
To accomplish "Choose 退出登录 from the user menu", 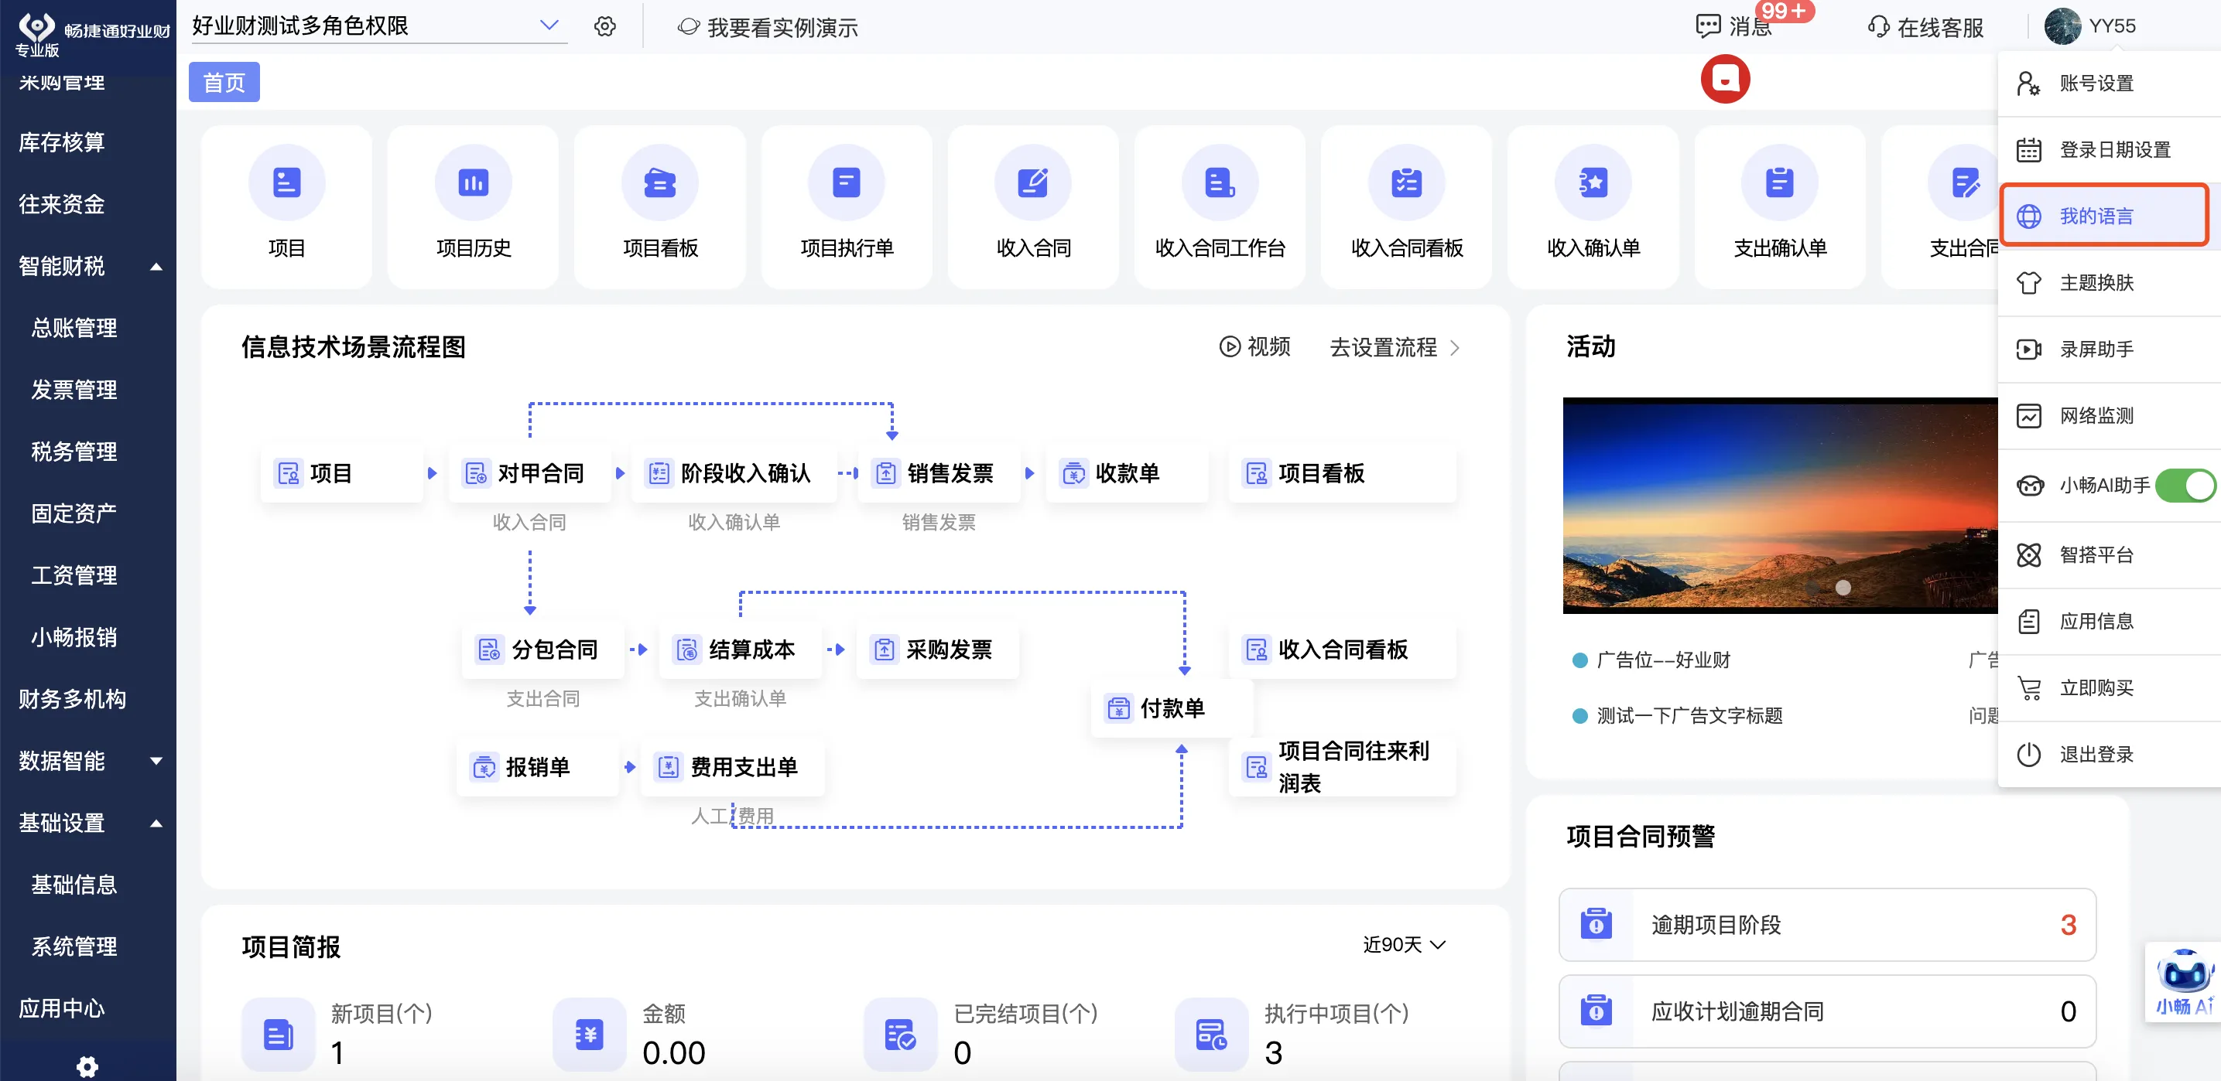I will click(x=2096, y=754).
